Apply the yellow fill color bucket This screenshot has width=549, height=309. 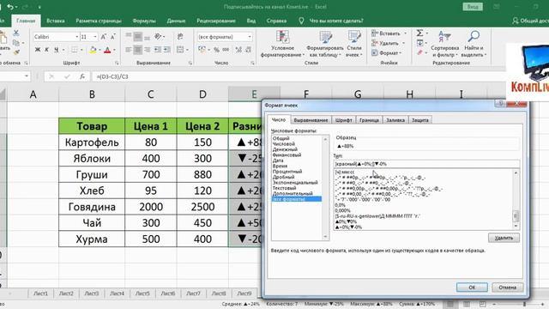click(93, 50)
